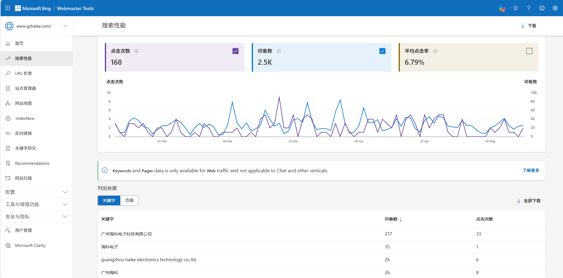The height and width of the screenshot is (278, 563).
Task: Open URL 检查 from the sidebar
Action: (x=23, y=73)
